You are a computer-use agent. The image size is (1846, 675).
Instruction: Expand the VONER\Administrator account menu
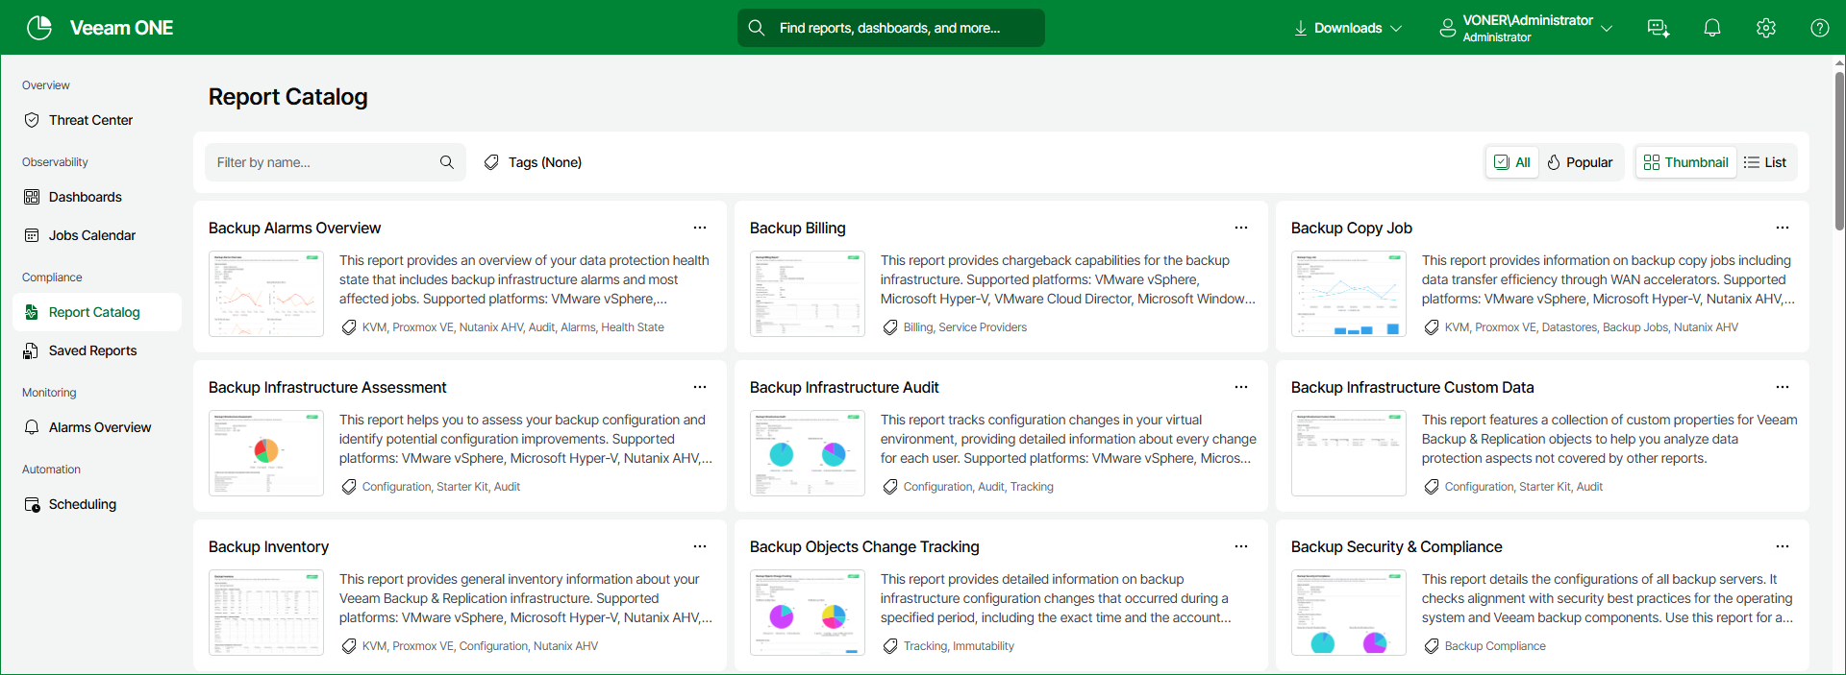click(x=1526, y=28)
